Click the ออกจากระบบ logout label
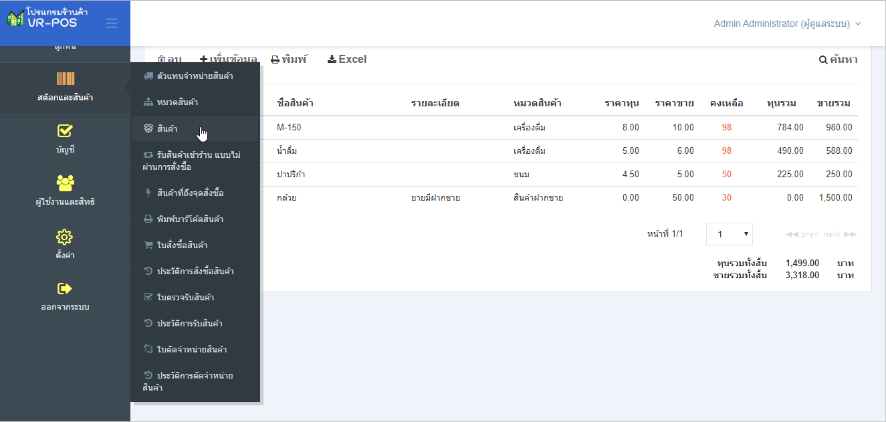The width and height of the screenshot is (886, 422). [x=65, y=307]
